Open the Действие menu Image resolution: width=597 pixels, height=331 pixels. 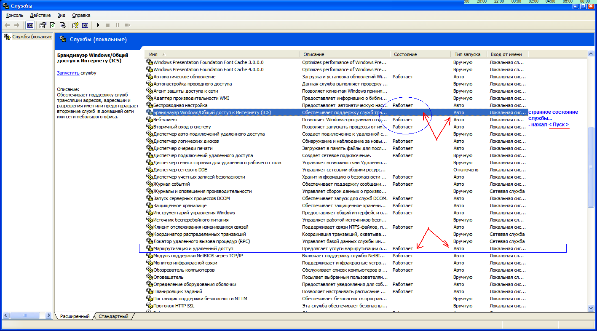(40, 15)
